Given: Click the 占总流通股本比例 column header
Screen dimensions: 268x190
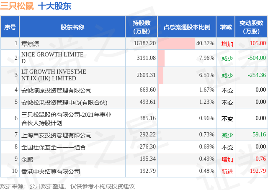Looking at the screenshot, I should coord(187,27).
